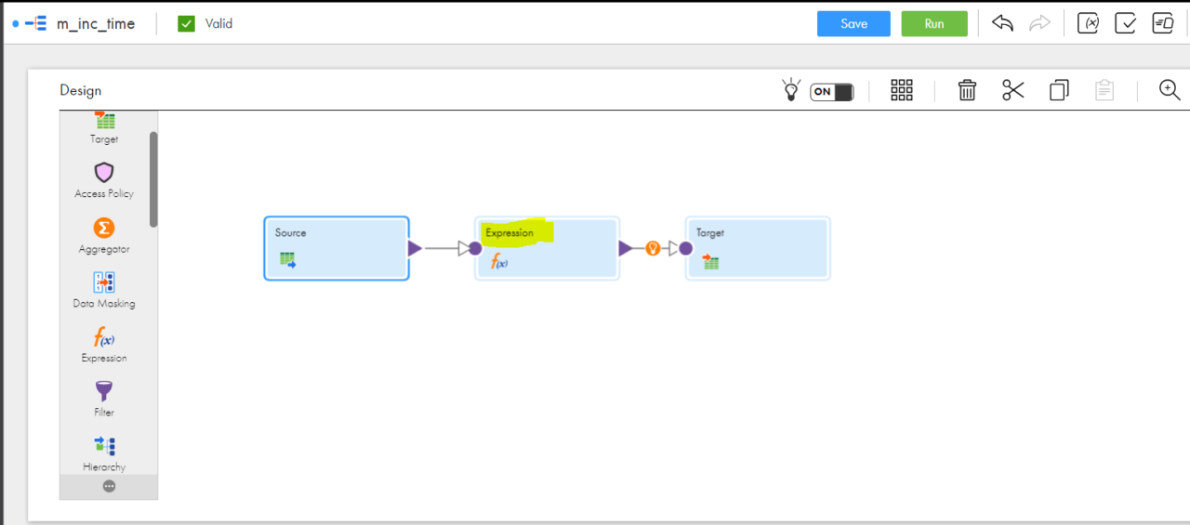Screen dimensions: 1190x525
Task: Click the palette vertical scrollbar
Action: pos(153,178)
